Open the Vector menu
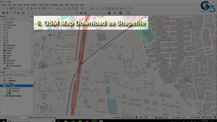The width and height of the screenshot is (217, 122). tap(41, 5)
